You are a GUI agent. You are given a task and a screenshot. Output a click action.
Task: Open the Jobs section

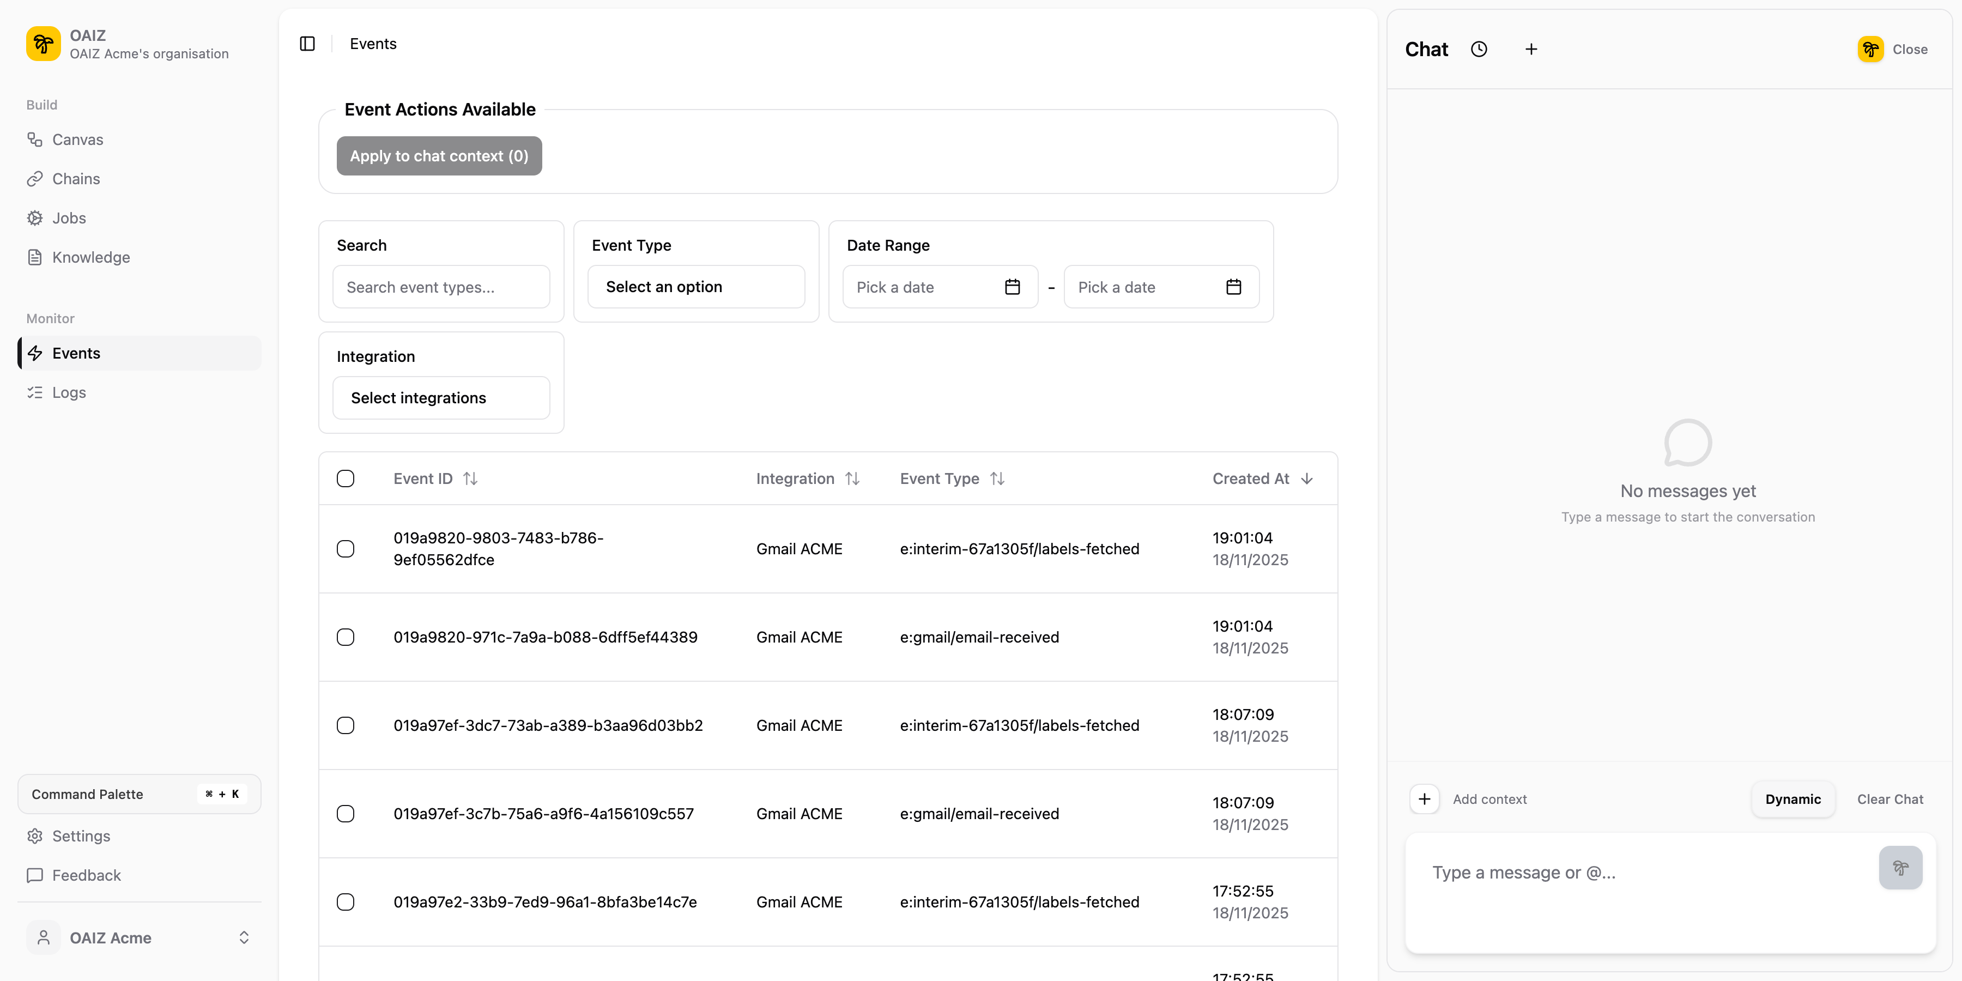click(x=69, y=218)
